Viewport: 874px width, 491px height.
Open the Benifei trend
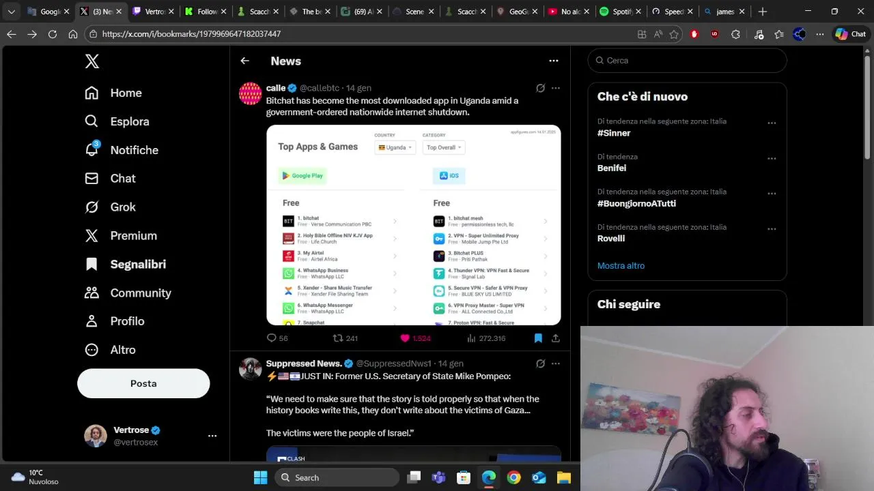coord(612,168)
